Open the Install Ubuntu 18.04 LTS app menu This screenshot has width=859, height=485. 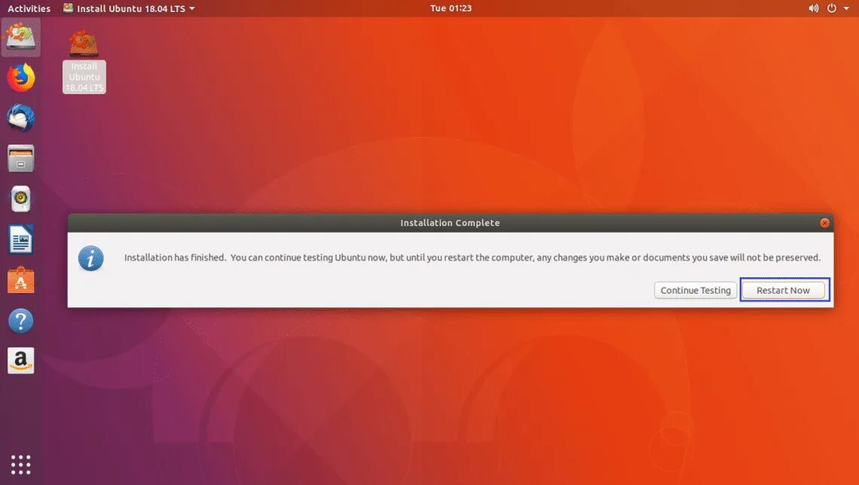pos(129,8)
